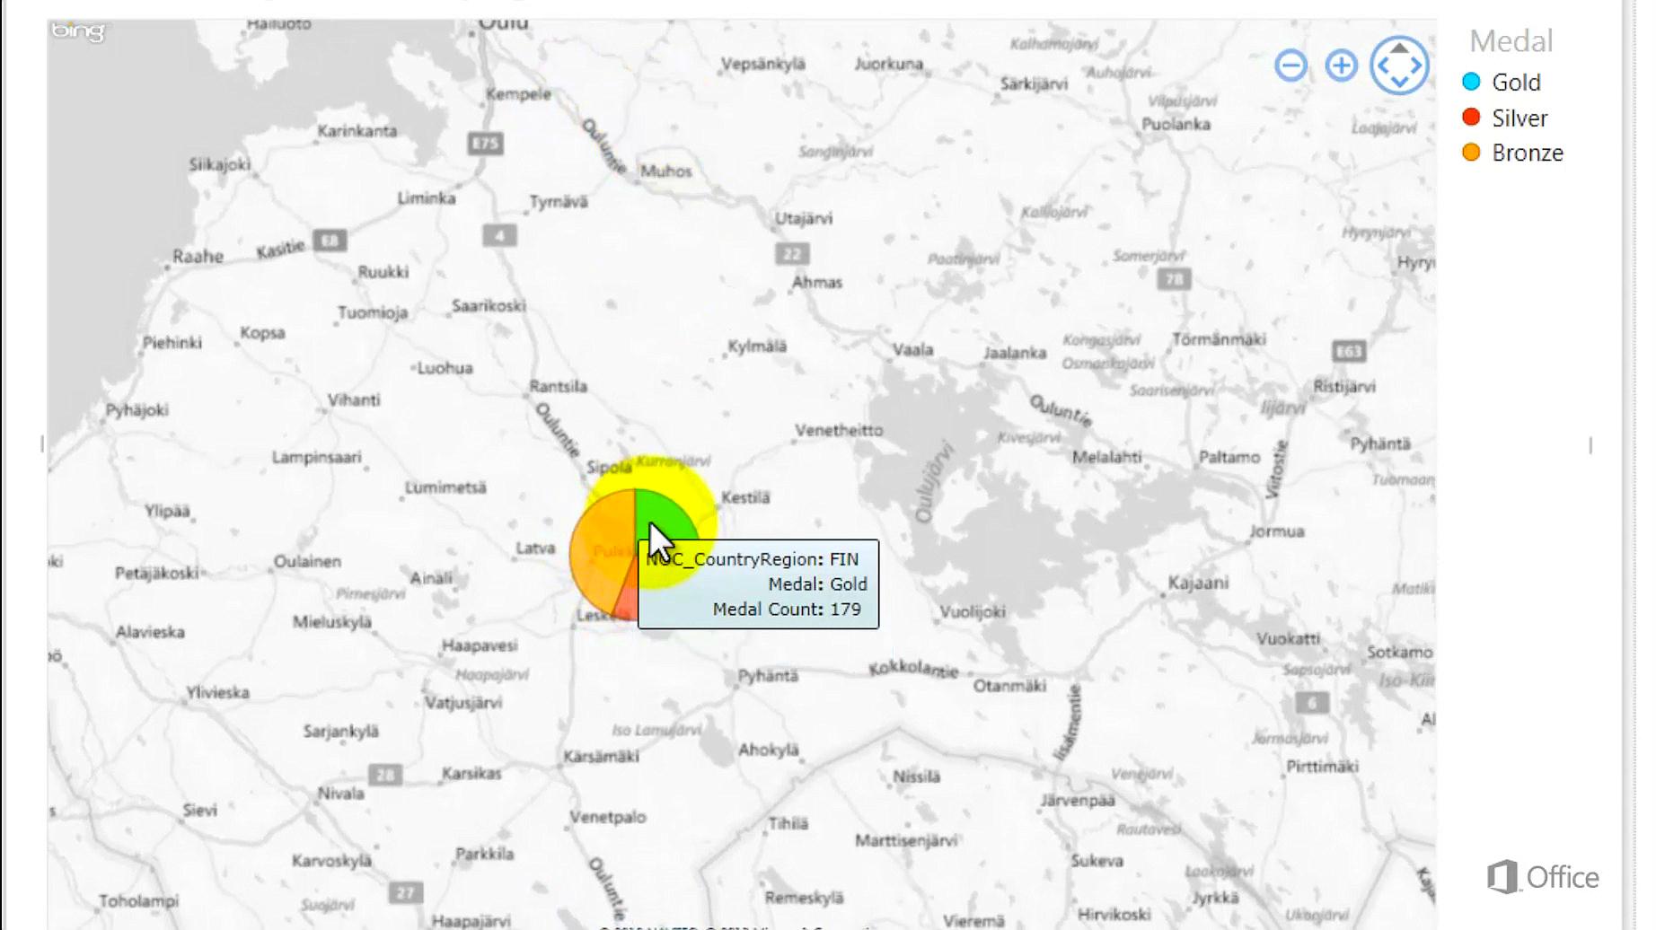Click the Oulainen map label
The height and width of the screenshot is (930, 1656).
(307, 561)
